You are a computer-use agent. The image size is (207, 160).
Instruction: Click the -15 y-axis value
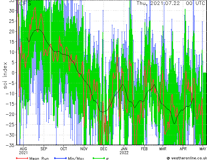[x=10, y=104]
